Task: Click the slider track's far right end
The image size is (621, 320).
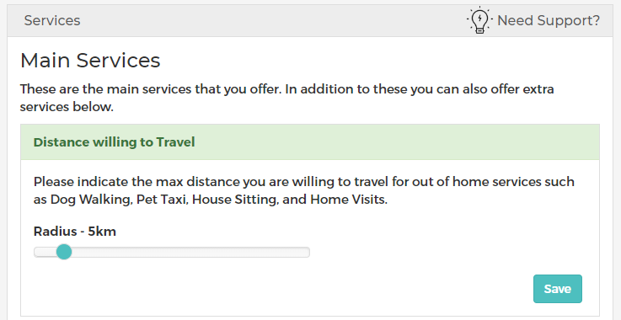Action: [x=307, y=253]
